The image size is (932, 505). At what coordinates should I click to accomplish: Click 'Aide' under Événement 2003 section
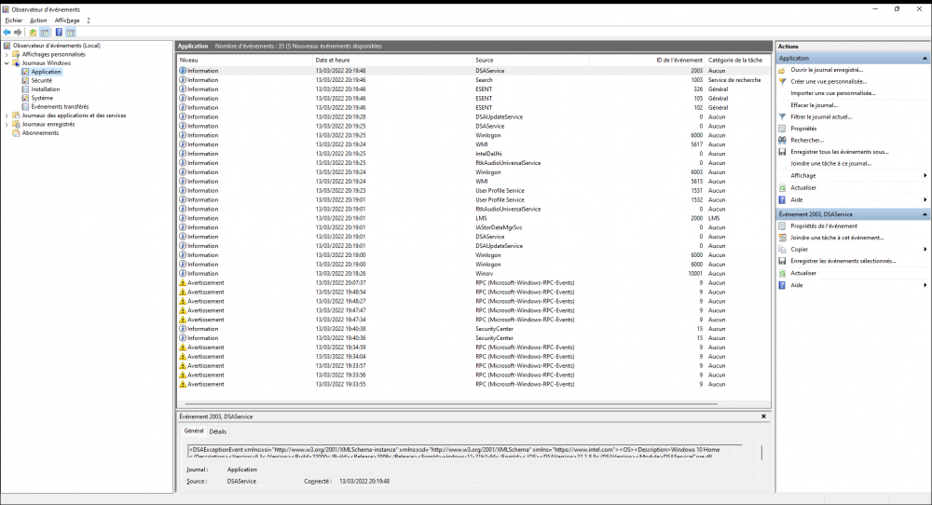point(797,285)
